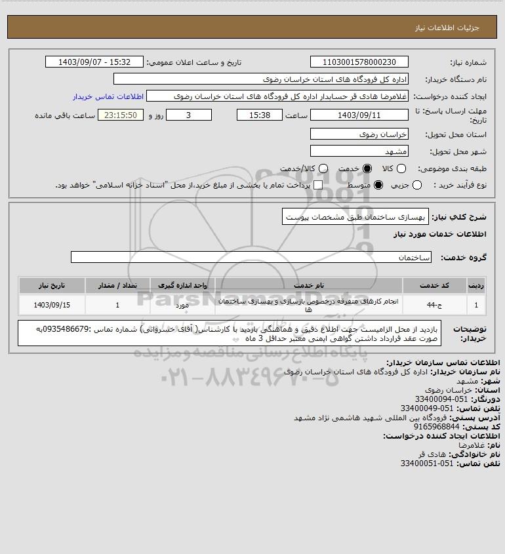The height and width of the screenshot is (554, 505).
Task: Click the postal code 9165968844
Action: pyautogui.click(x=436, y=427)
